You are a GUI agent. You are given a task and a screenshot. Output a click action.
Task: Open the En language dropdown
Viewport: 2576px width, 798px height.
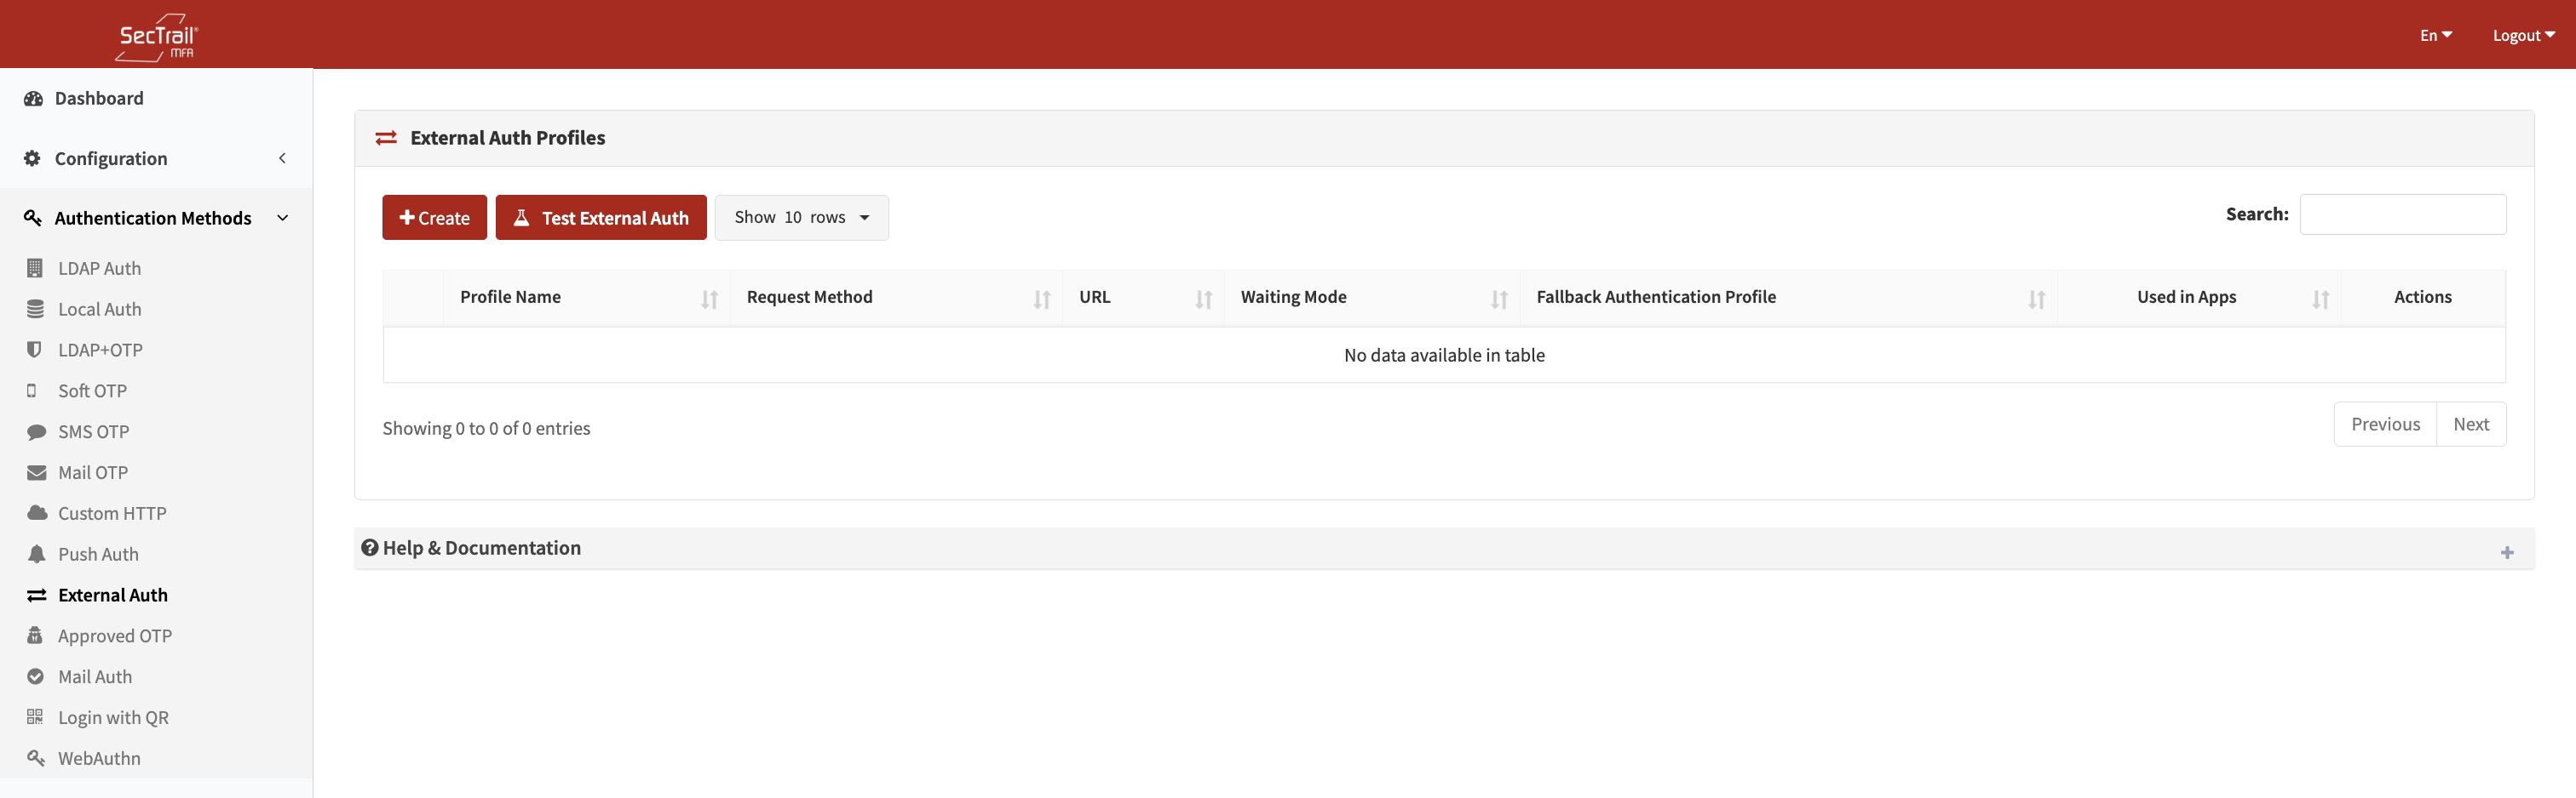2435,34
